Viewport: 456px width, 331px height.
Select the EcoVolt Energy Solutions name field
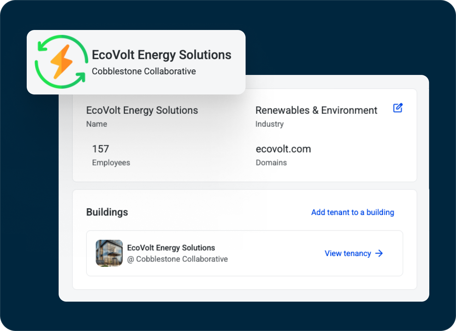tap(142, 110)
